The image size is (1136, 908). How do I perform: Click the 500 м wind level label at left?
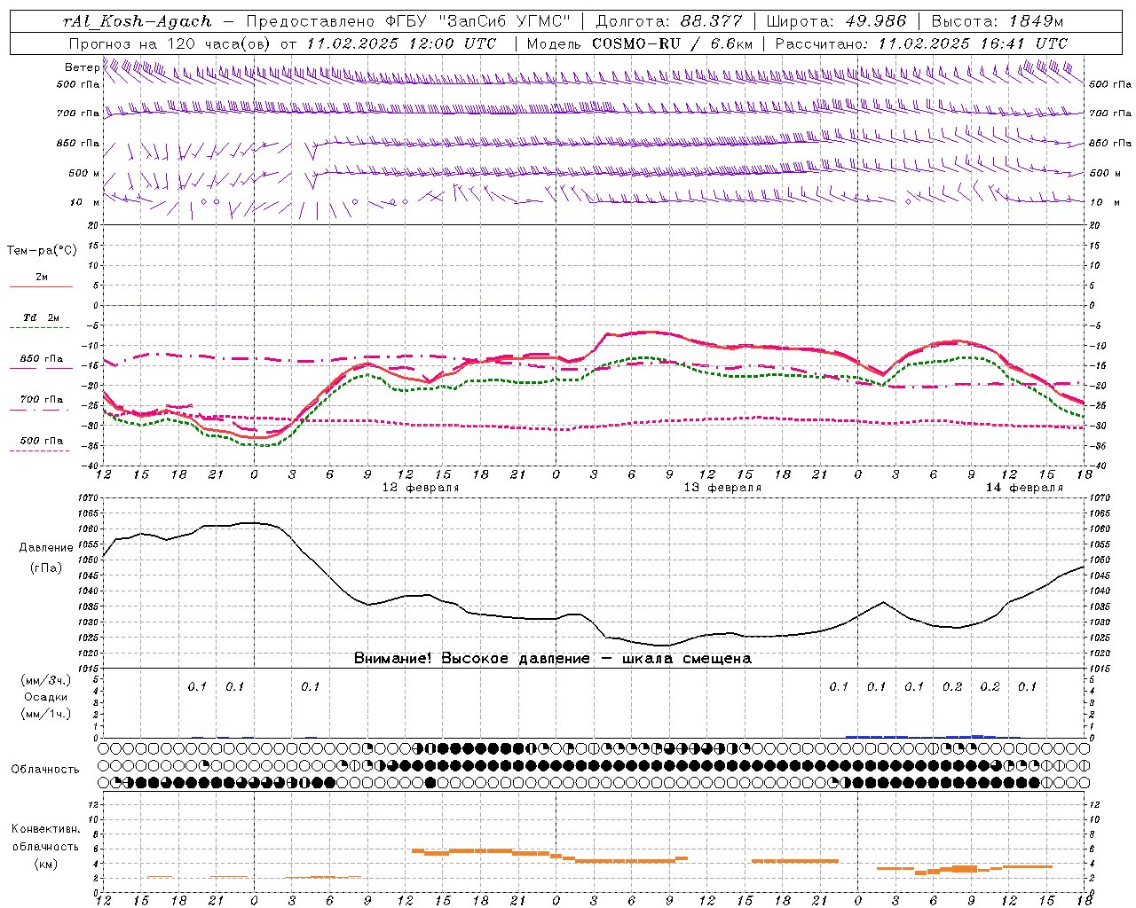pos(84,174)
